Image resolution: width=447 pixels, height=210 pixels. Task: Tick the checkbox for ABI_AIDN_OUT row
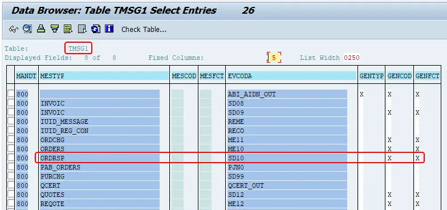pyautogui.click(x=11, y=94)
